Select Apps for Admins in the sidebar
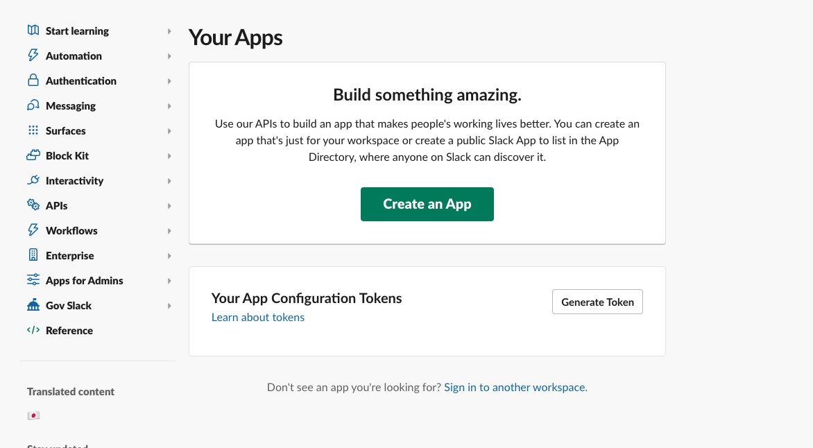This screenshot has width=813, height=448. pyautogui.click(x=84, y=280)
